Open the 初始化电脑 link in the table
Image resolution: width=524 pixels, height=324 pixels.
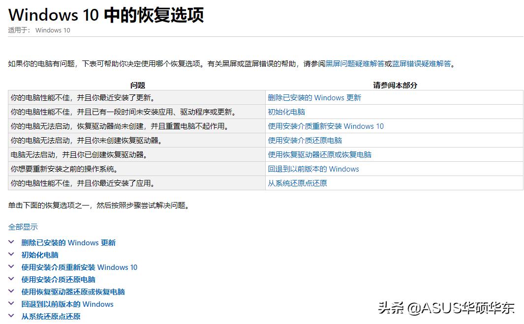pyautogui.click(x=286, y=112)
